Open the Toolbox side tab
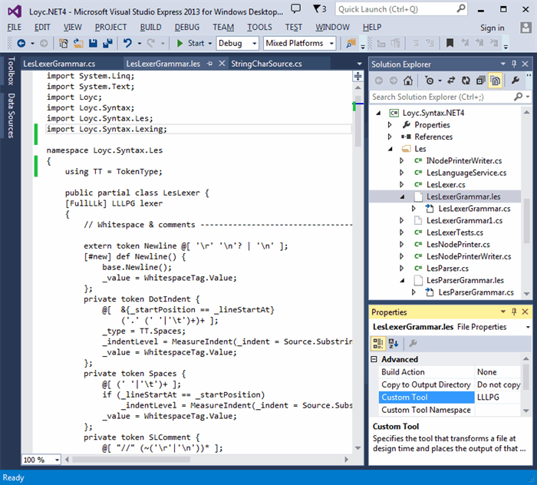The height and width of the screenshot is (485, 537). (x=11, y=71)
